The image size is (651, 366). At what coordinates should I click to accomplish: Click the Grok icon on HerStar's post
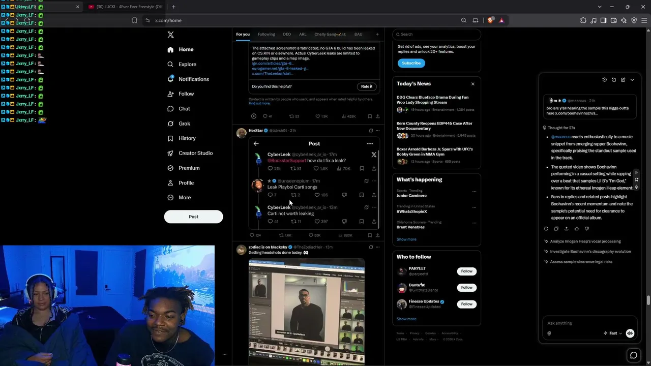(371, 131)
